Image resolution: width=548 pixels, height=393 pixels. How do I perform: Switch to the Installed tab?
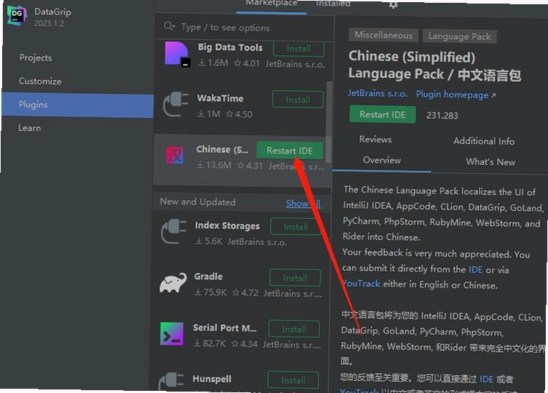pos(333,4)
